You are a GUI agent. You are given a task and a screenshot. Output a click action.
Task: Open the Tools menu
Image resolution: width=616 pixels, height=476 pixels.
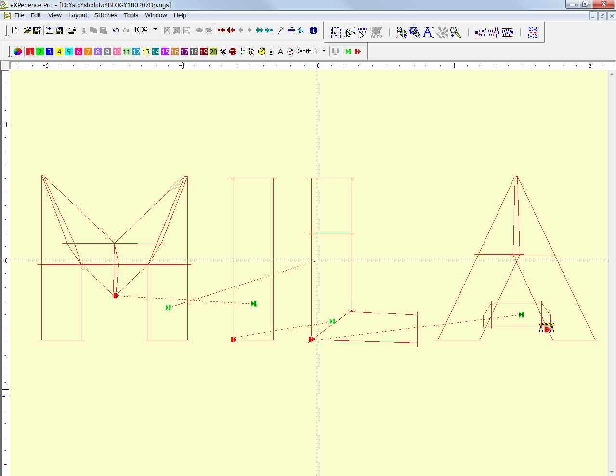coord(131,15)
